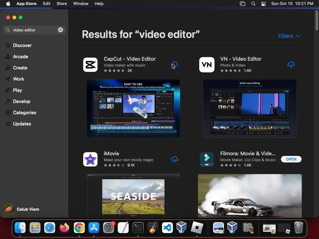This screenshot has height=239, width=319.
Task: Open the Apple menu
Action: (8, 4)
